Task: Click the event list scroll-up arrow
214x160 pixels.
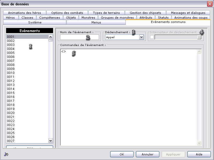Action: pos(51,37)
